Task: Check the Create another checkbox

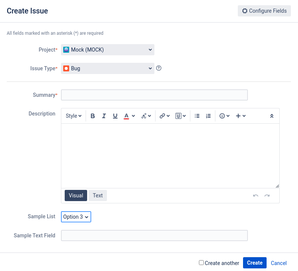Action: pos(201,263)
